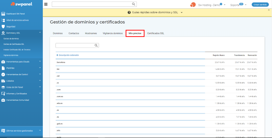The image size is (272, 138).
Task: Collapse the Dominios y SSL section
Action: (40, 33)
